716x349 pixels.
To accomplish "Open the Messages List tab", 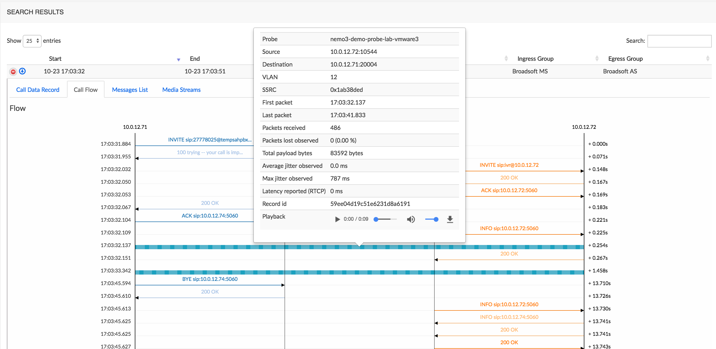I will tap(130, 90).
